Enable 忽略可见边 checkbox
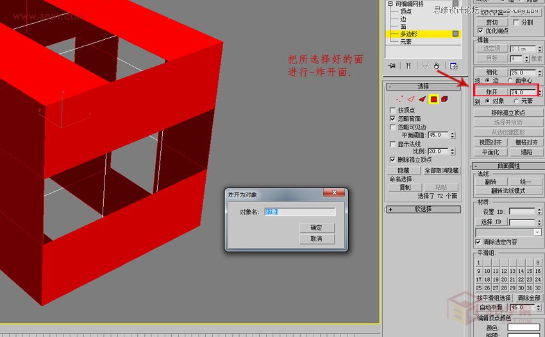This screenshot has height=337, width=545. point(393,127)
